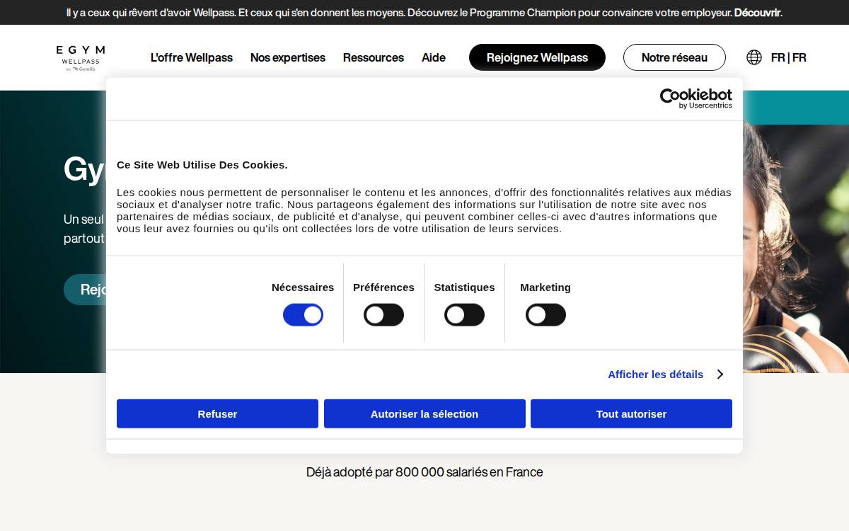Open L'offre Wellpass menu
The image size is (849, 531).
[192, 57]
